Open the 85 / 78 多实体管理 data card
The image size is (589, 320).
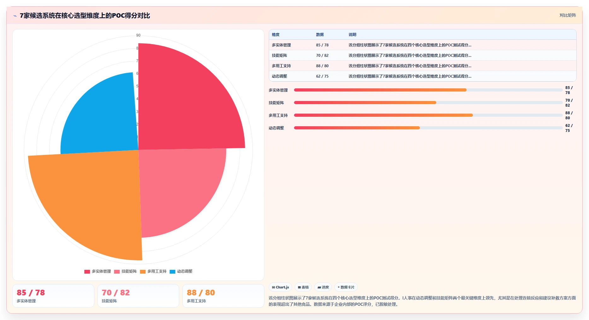(53, 296)
